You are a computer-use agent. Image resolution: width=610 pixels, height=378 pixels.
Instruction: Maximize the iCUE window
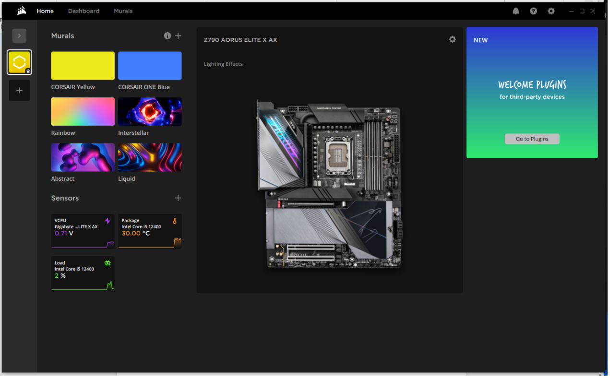coord(582,11)
